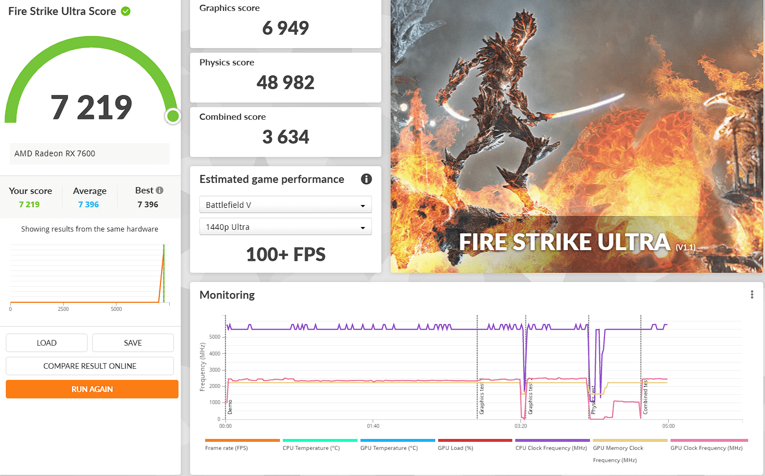Toggle the CPU Temperature legend swatch

(x=320, y=440)
